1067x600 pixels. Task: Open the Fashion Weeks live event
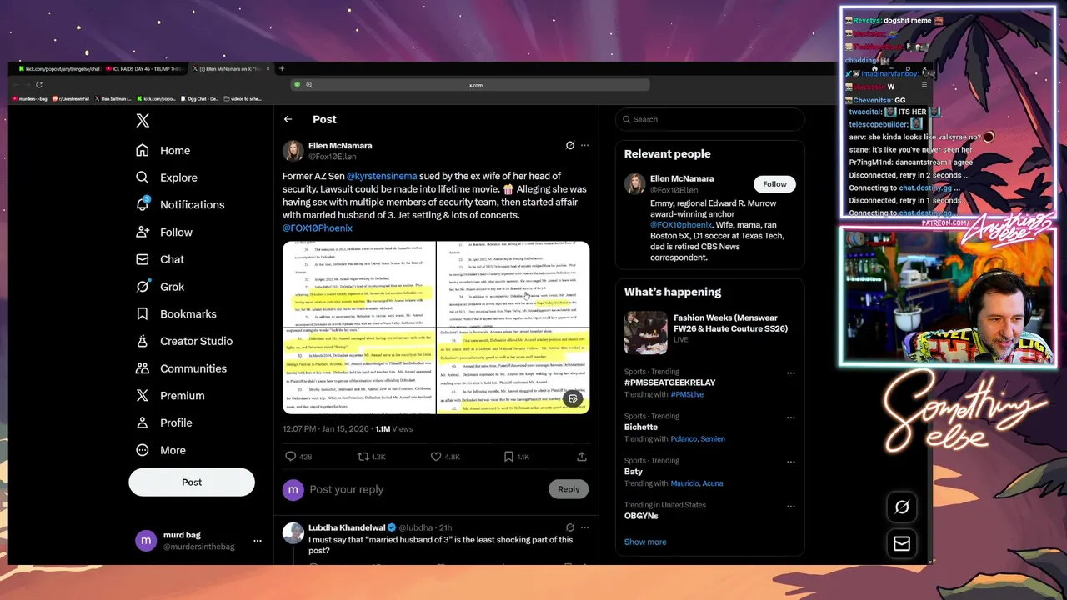[x=710, y=332]
